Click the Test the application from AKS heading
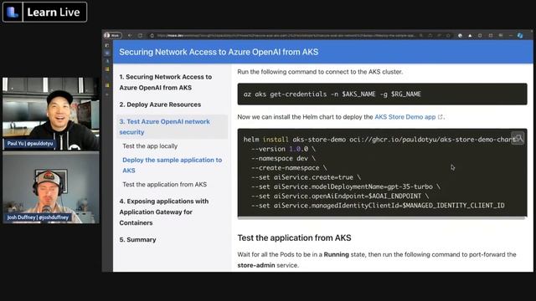 coord(294,237)
